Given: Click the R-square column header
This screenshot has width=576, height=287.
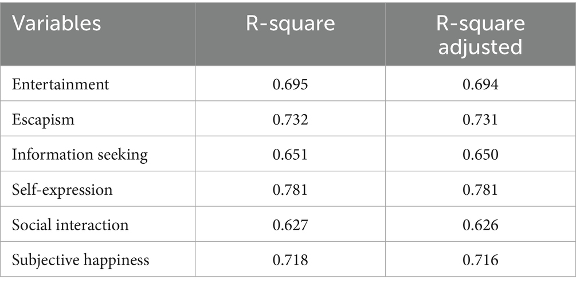Looking at the screenshot, I should click(290, 25).
